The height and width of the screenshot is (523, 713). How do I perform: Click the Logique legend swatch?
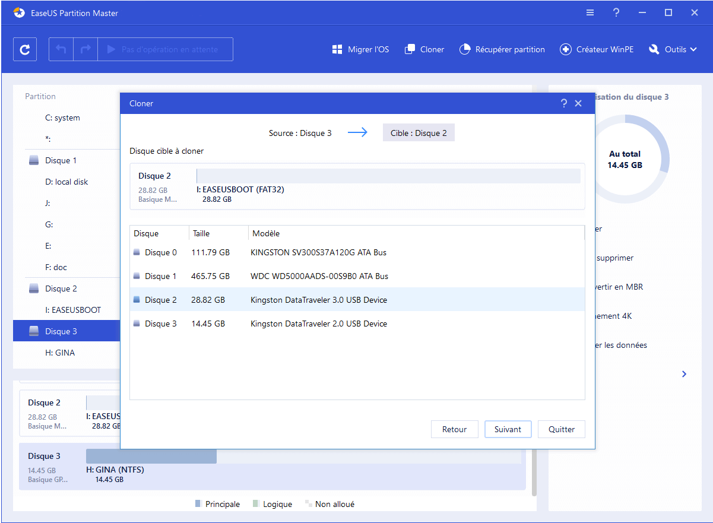[256, 504]
